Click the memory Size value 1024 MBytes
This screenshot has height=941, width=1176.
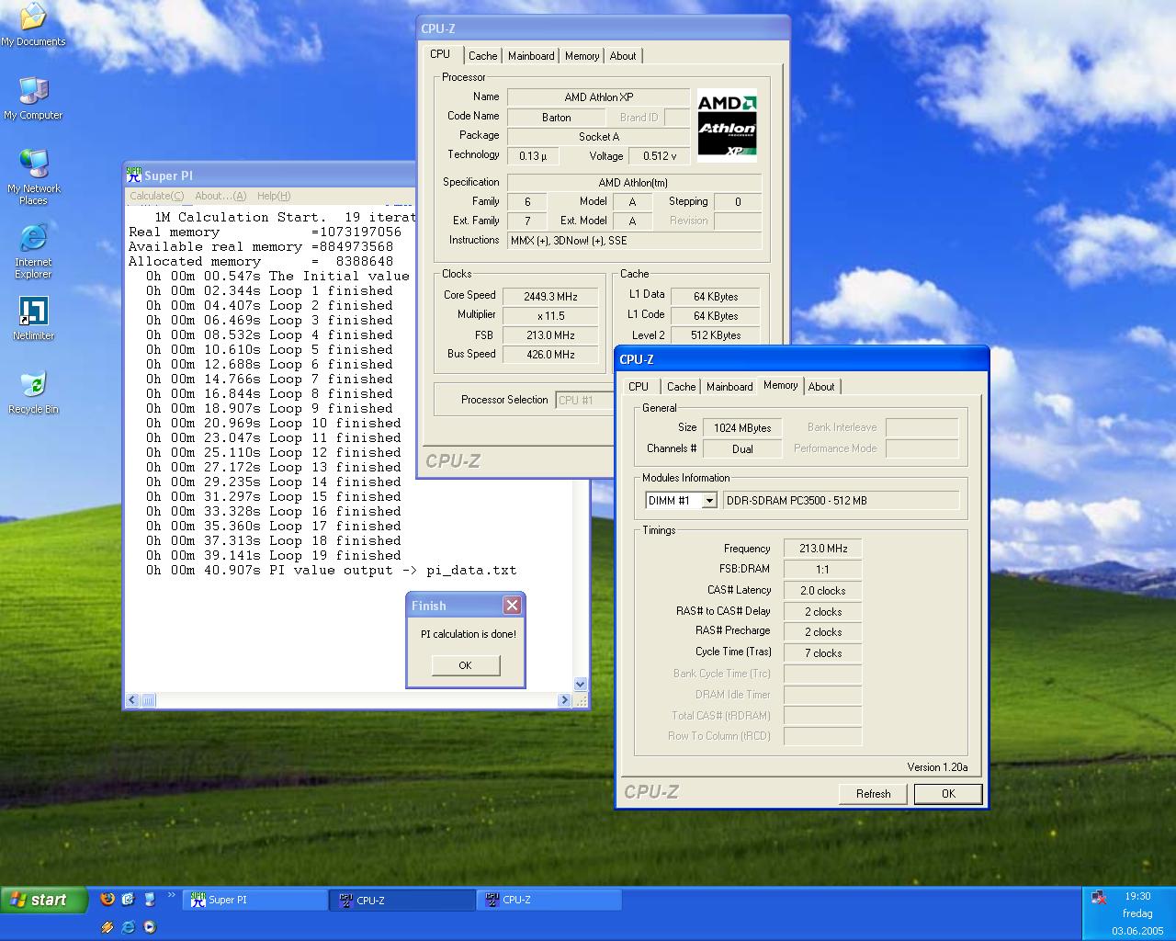[742, 428]
